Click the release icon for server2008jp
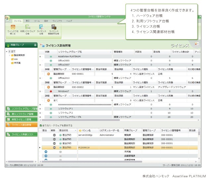This screenshot has width=208, height=179. point(54,135)
